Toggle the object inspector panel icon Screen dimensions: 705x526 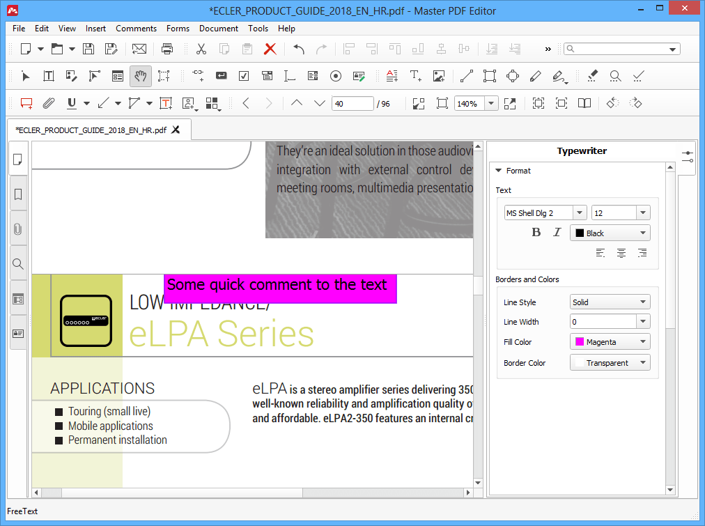[x=687, y=157]
